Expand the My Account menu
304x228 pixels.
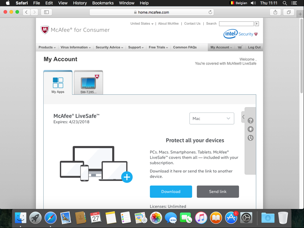[x=221, y=47]
